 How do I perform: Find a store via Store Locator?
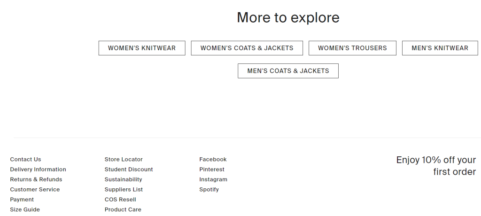124,159
